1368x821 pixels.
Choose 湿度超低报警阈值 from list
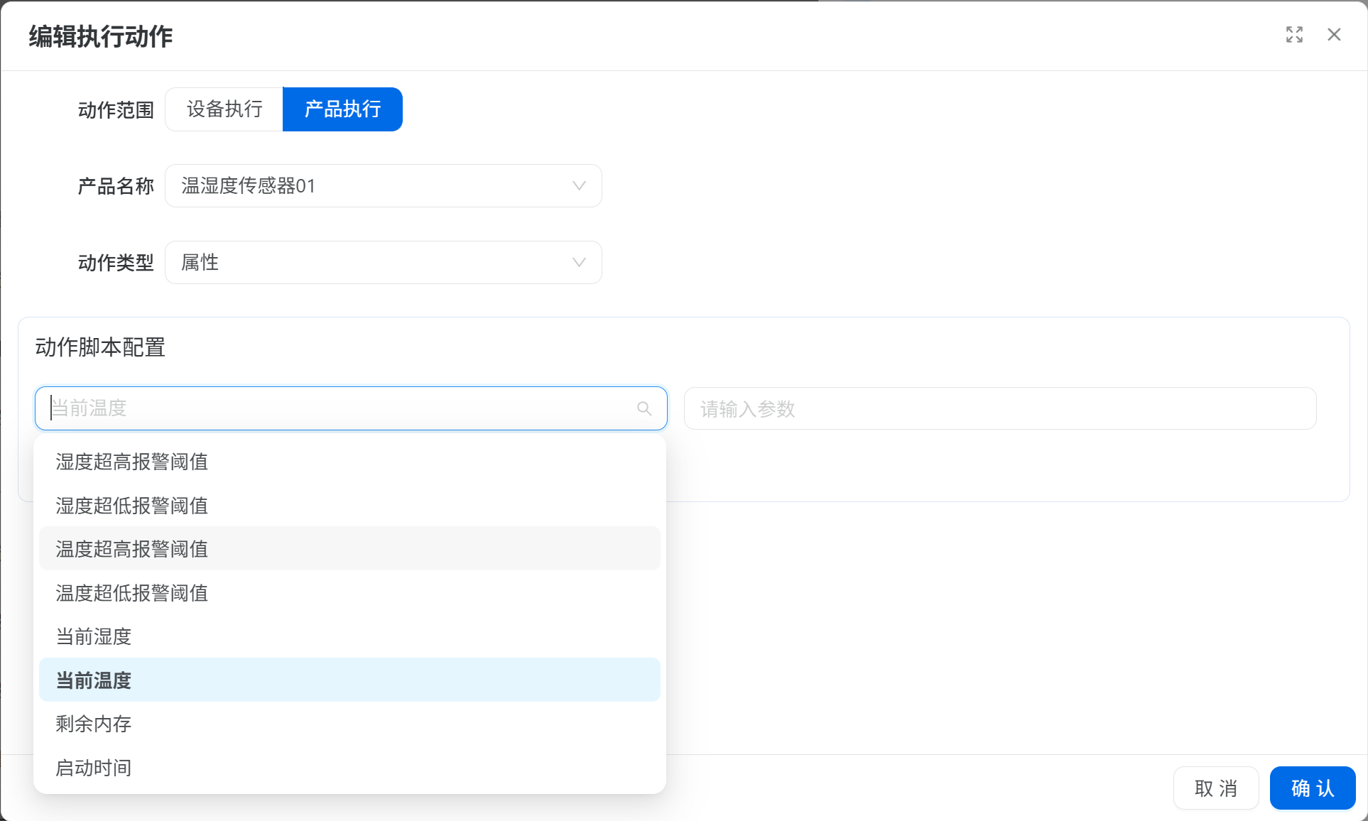[x=132, y=506]
